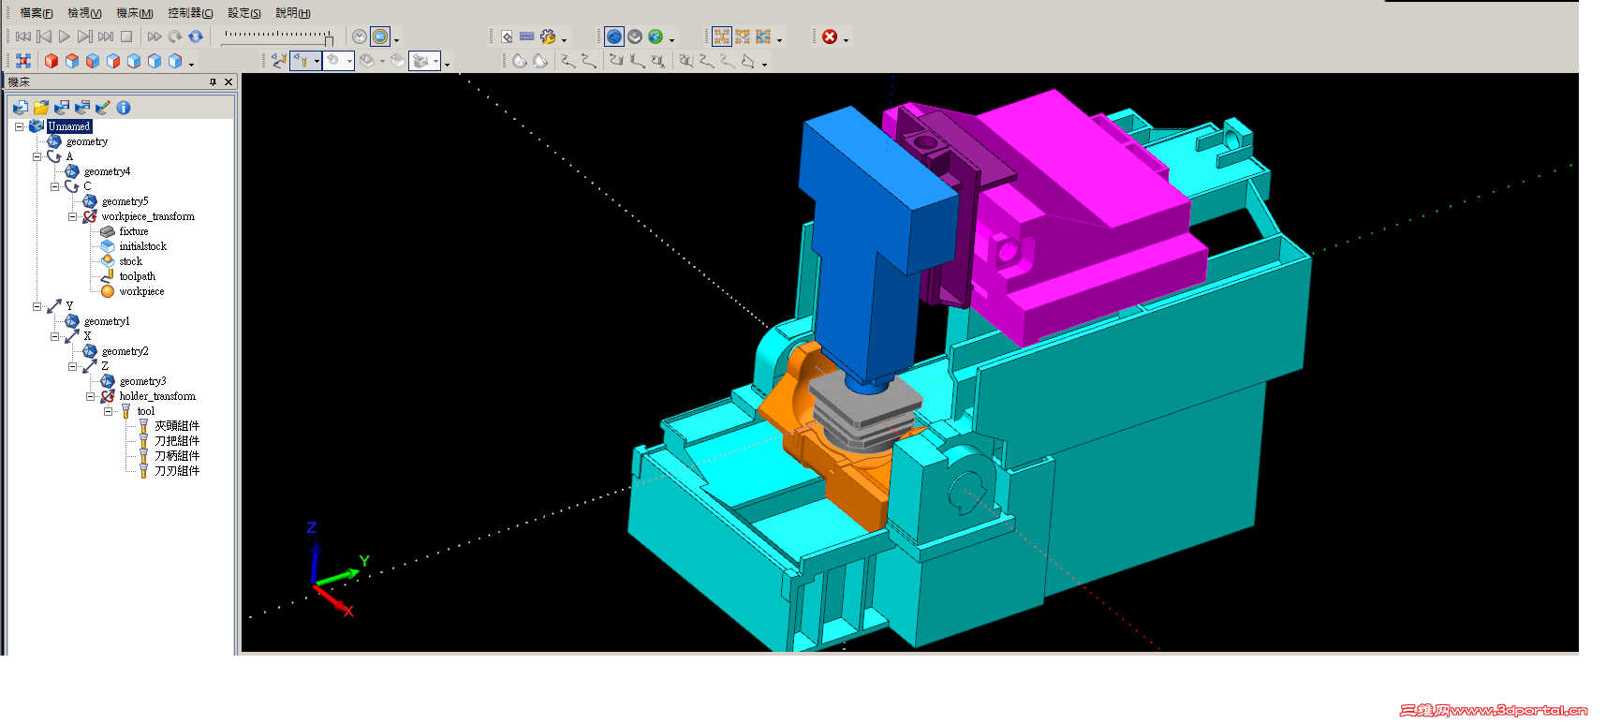1606x723 pixels.
Task: Collapse the Y linear axis node
Action: click(x=37, y=306)
